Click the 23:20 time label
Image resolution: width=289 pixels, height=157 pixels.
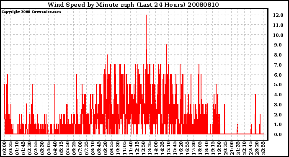(257, 148)
